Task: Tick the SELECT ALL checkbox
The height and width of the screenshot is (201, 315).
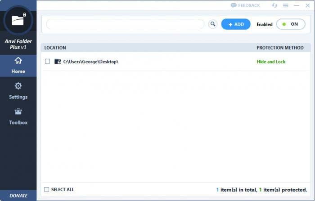Action: 47,189
